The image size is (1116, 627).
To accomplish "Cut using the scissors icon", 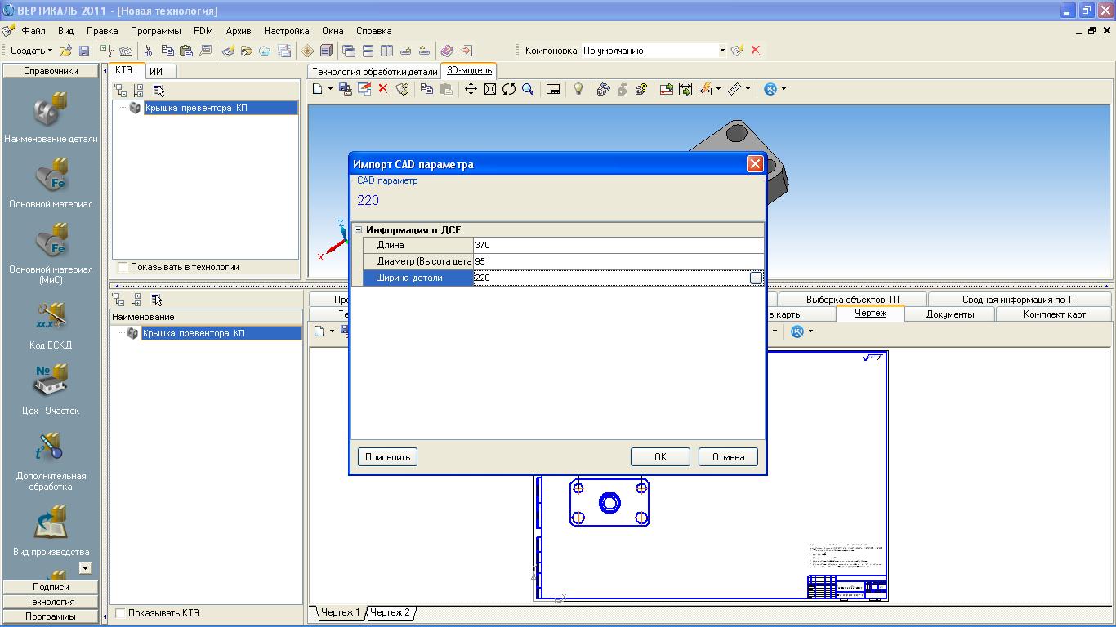I will [x=148, y=51].
